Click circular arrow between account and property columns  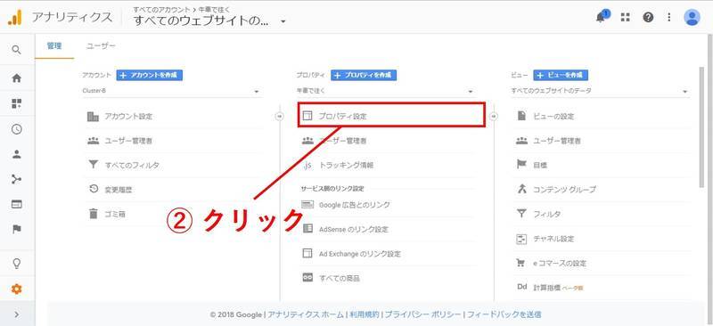point(279,117)
